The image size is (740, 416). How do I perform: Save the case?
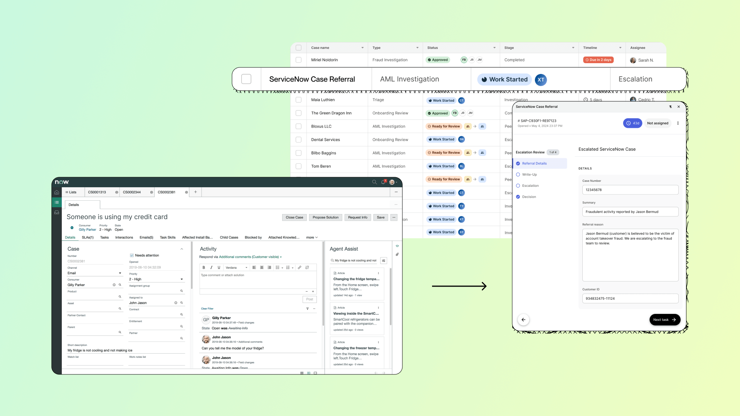[x=381, y=218]
